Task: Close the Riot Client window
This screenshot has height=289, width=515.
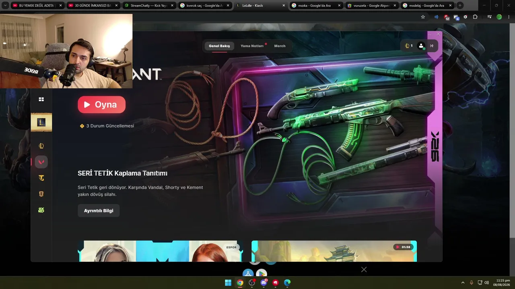Action: [x=438, y=34]
